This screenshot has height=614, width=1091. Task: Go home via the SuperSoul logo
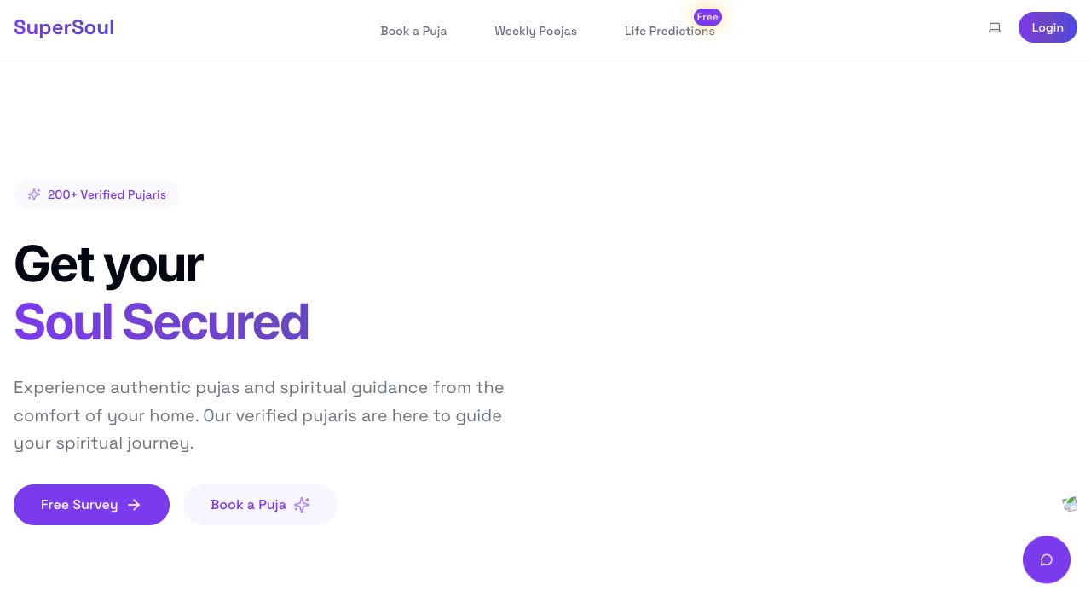[64, 27]
